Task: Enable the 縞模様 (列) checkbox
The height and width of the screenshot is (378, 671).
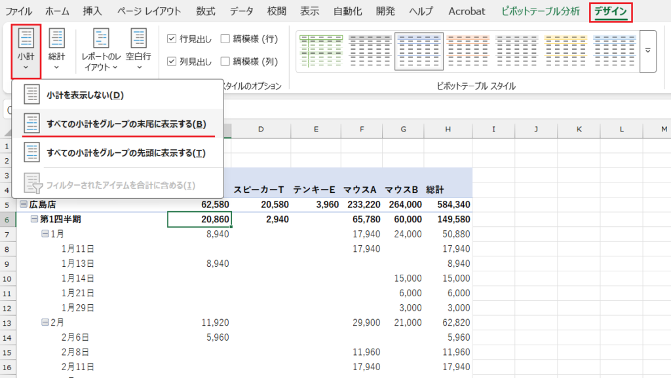Action: 225,61
